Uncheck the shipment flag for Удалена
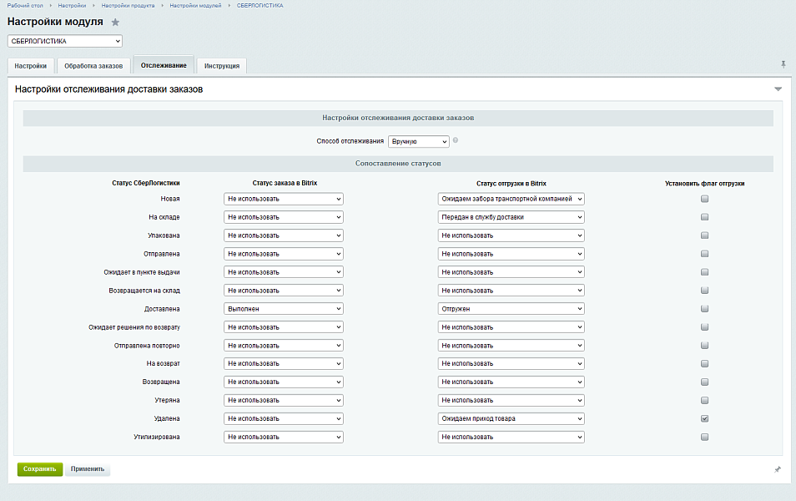 click(705, 418)
